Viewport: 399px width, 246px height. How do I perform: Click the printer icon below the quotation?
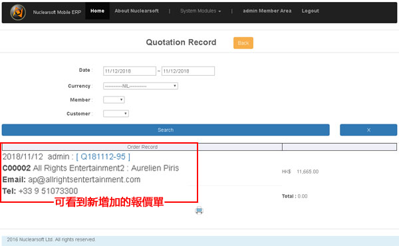click(199, 210)
